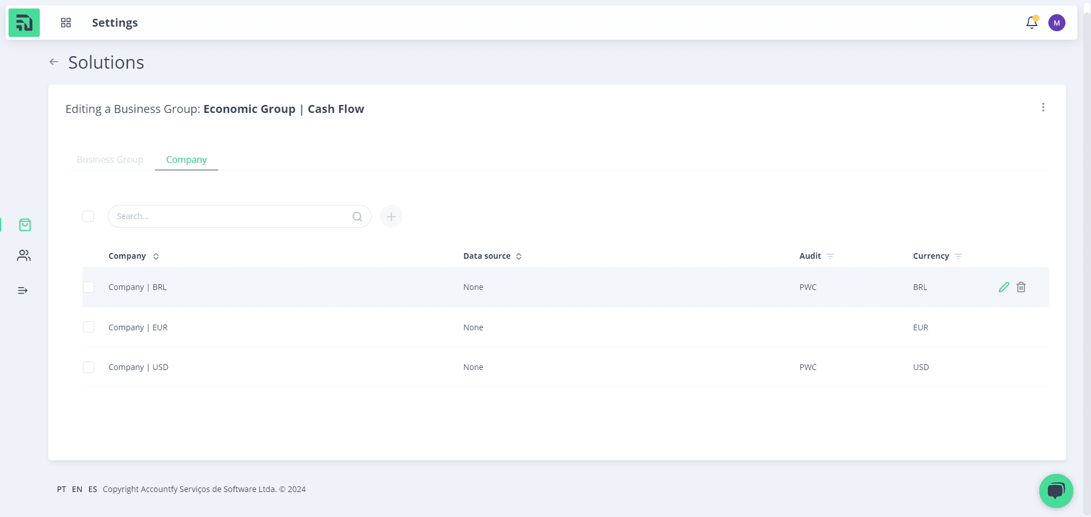Open the notifications bell
1091x517 pixels.
(1032, 23)
